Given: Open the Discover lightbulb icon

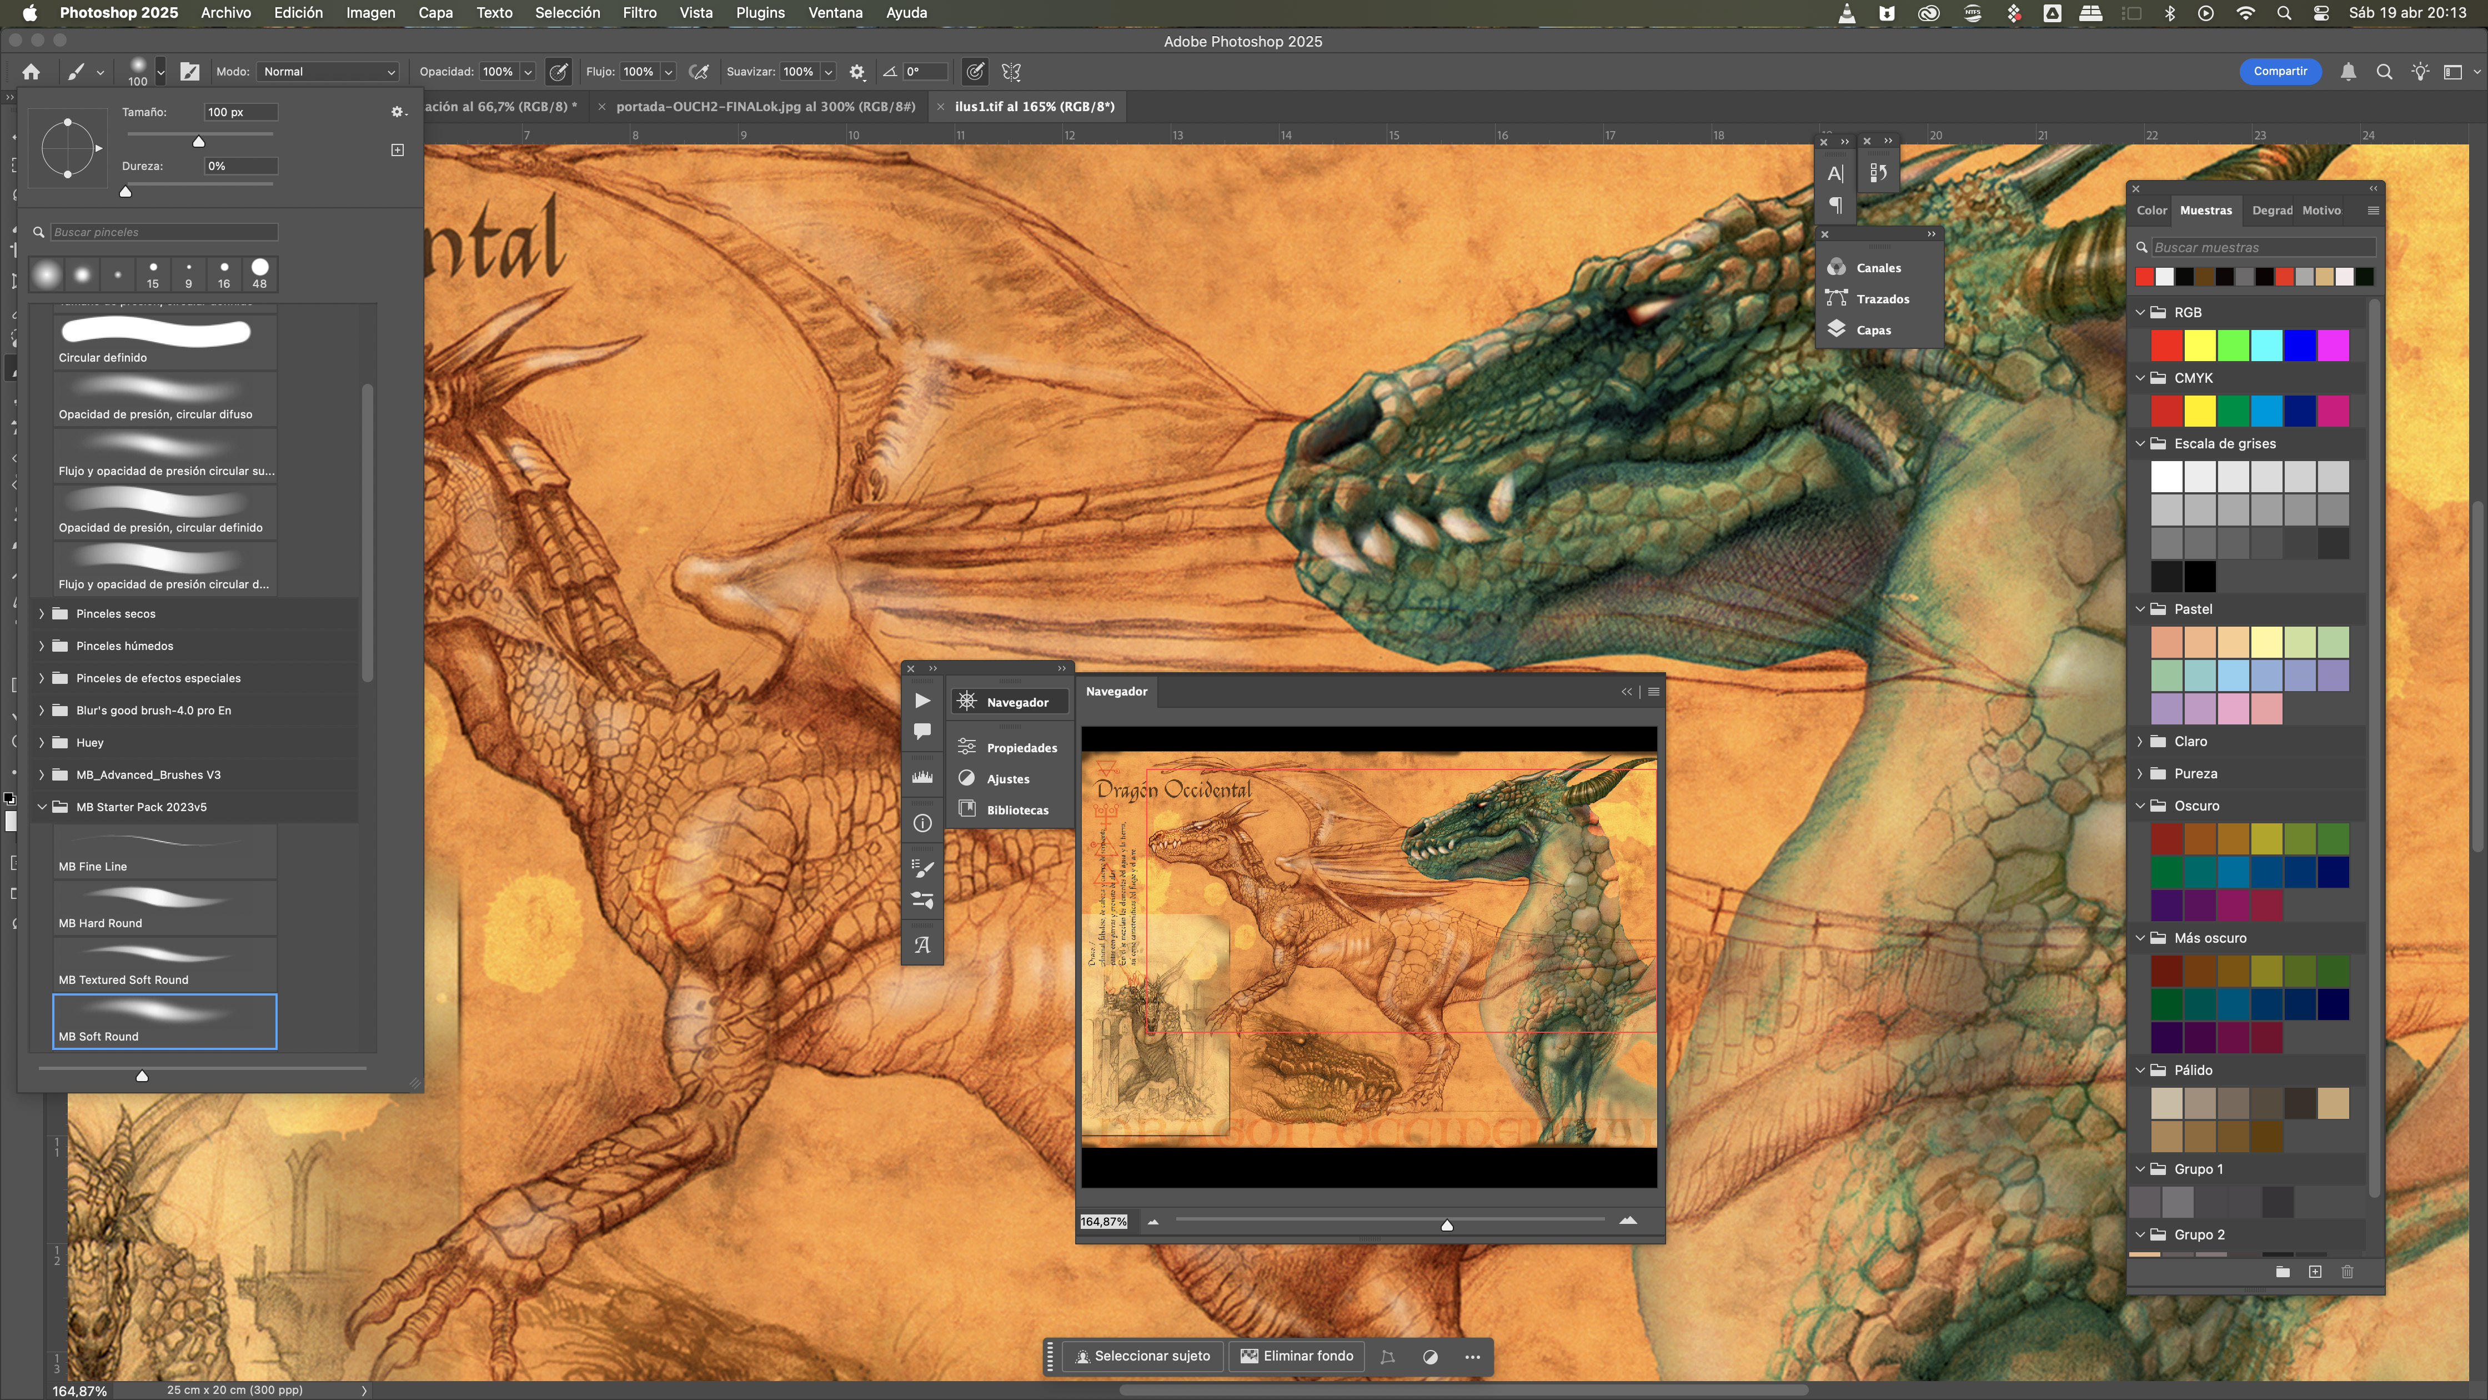Looking at the screenshot, I should pyautogui.click(x=2420, y=72).
